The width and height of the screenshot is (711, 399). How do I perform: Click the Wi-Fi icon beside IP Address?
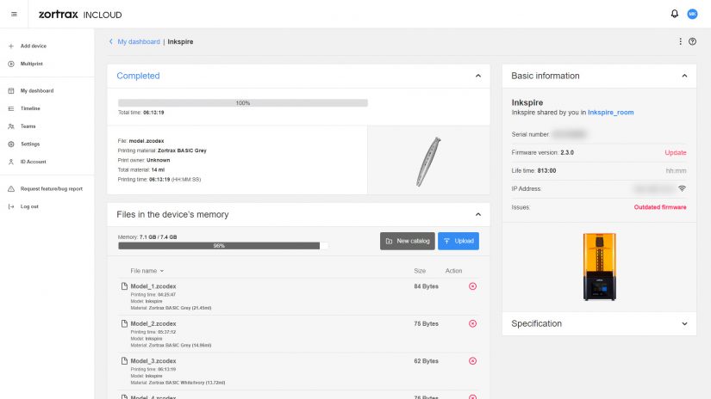[x=682, y=188]
